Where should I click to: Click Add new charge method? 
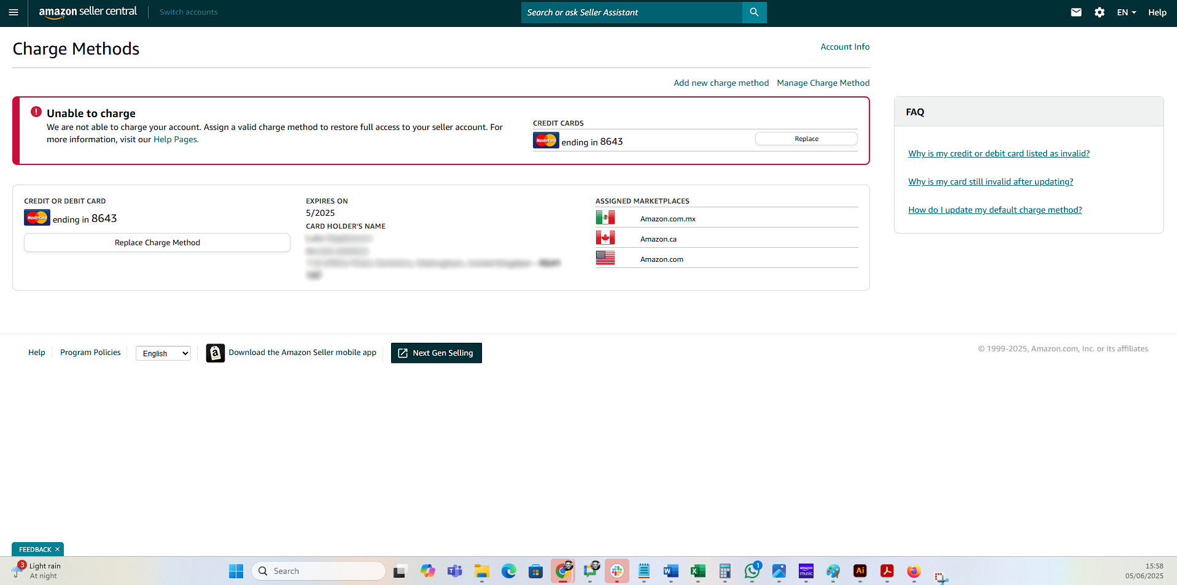[721, 83]
